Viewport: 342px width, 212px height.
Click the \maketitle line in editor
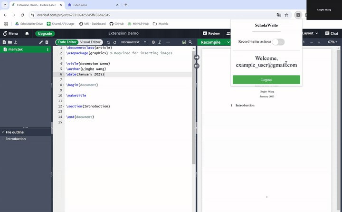click(76, 96)
